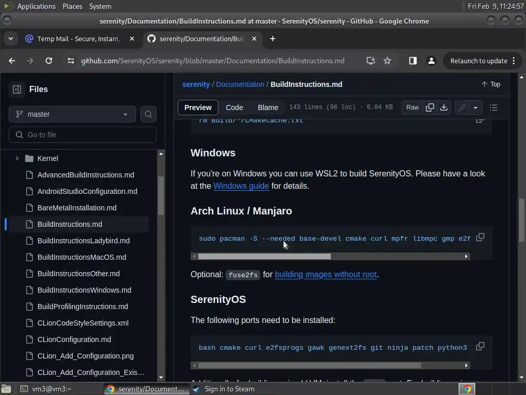Image resolution: width=526 pixels, height=395 pixels.
Task: Collapse the Files side panel icon
Action: (x=17, y=89)
